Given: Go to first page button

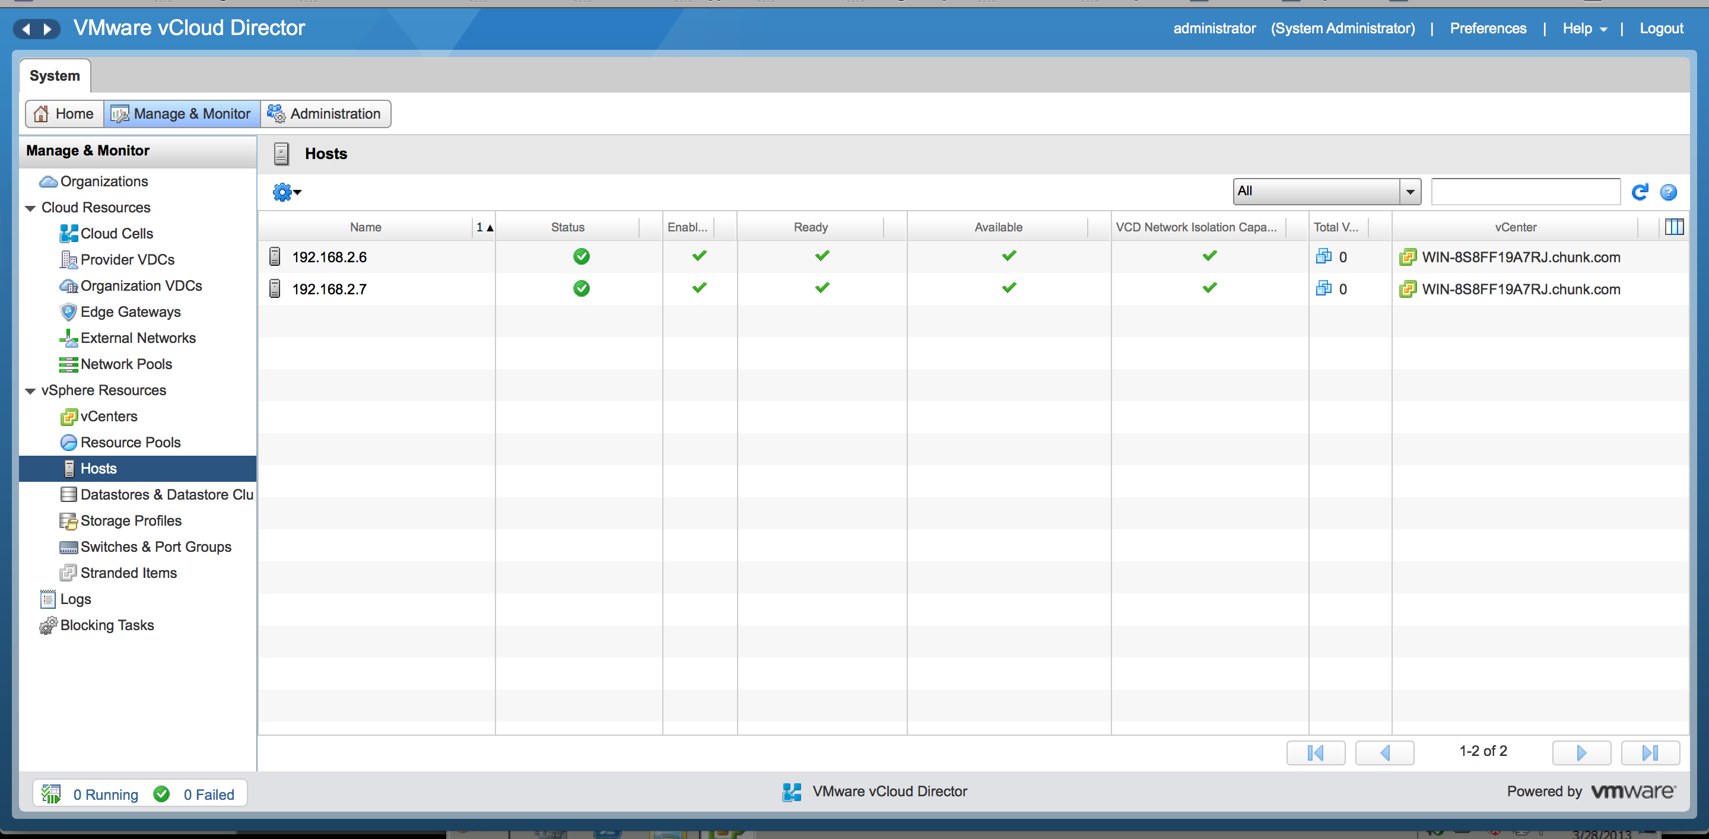Looking at the screenshot, I should coord(1315,752).
